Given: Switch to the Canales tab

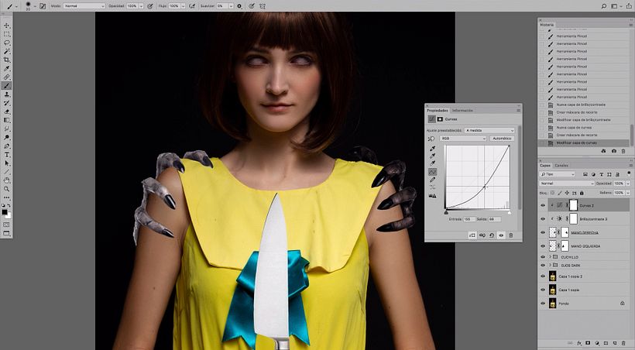Looking at the screenshot, I should [561, 165].
